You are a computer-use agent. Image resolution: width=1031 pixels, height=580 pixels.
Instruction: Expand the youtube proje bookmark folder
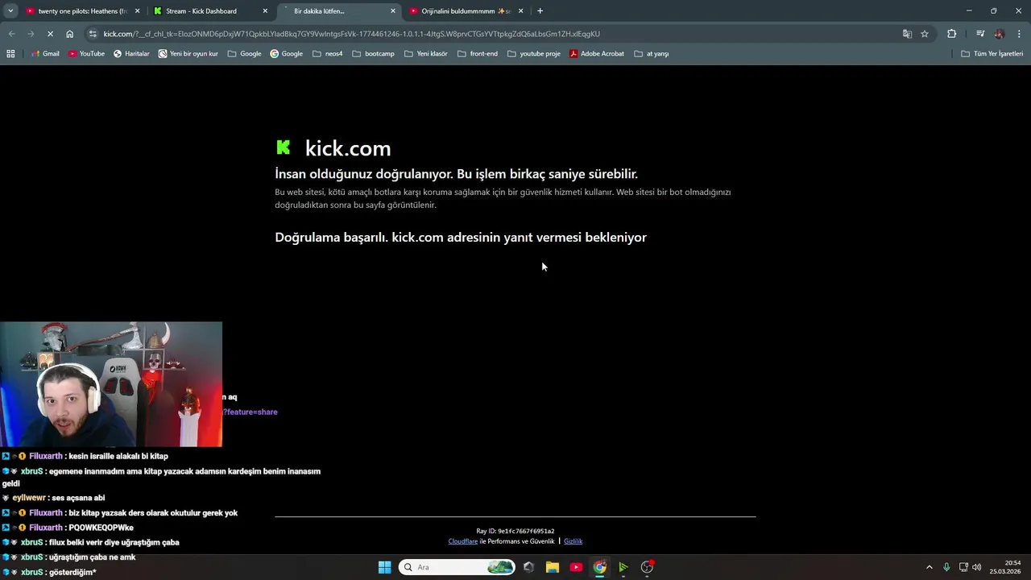click(533, 54)
